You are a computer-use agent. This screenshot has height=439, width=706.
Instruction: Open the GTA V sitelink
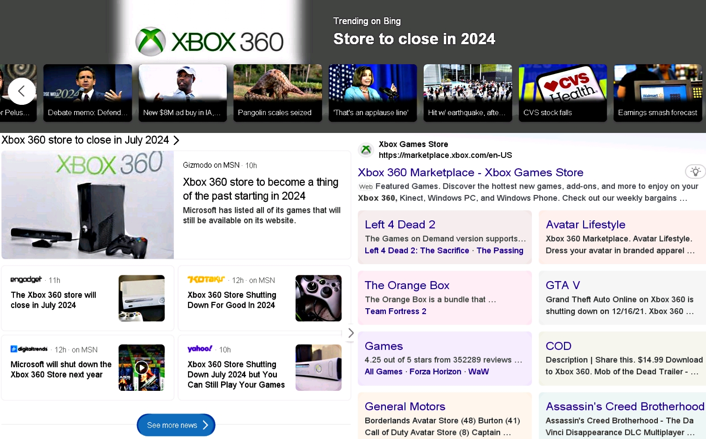click(x=563, y=285)
